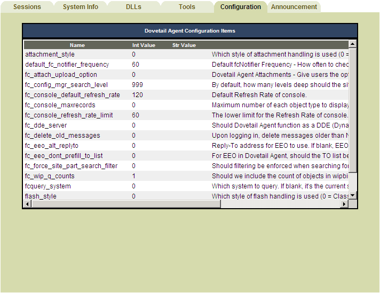Switch to the Tools tab

[x=187, y=7]
